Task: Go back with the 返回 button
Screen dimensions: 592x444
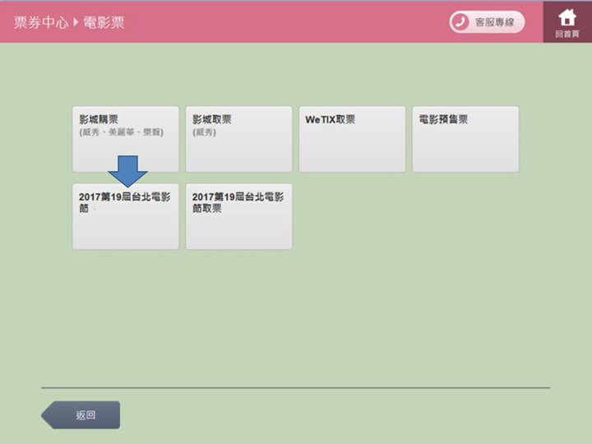Action: 81,415
